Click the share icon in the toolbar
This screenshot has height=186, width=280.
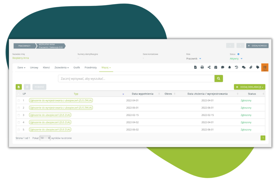coord(209,67)
